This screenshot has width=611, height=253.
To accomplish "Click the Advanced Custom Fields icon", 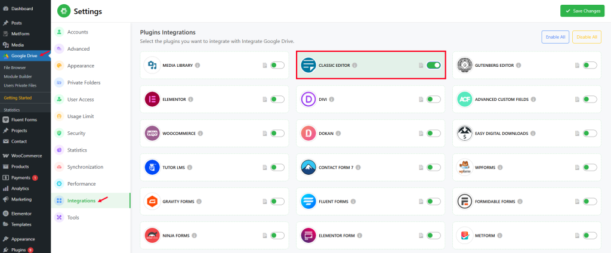I will click(x=464, y=100).
